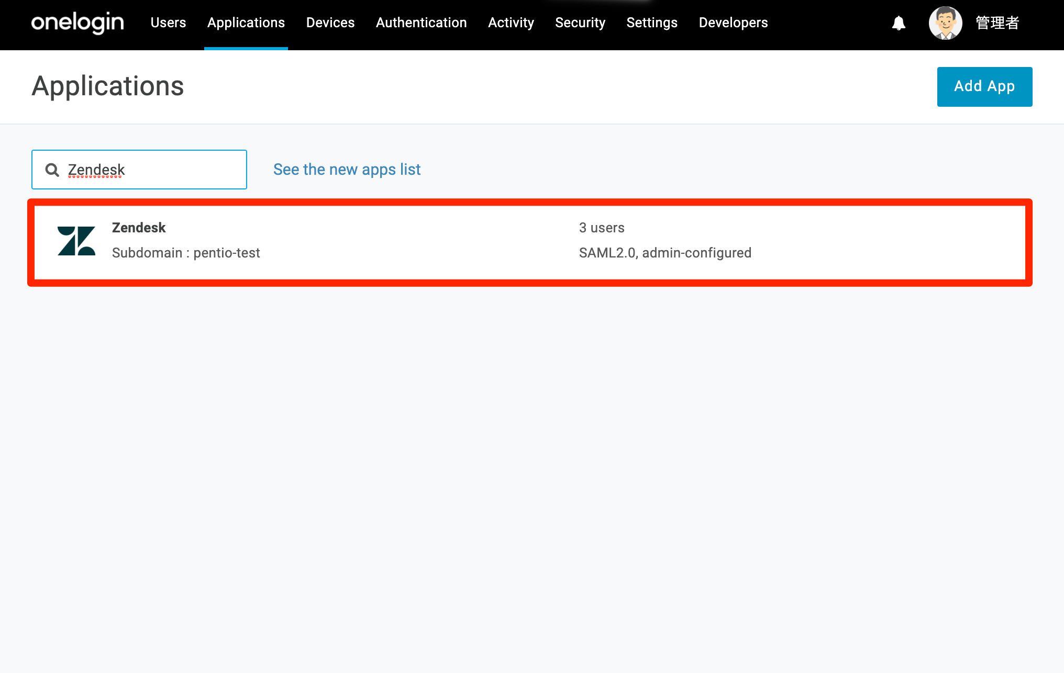Open the Devices menu
This screenshot has width=1064, height=673.
[x=330, y=23]
